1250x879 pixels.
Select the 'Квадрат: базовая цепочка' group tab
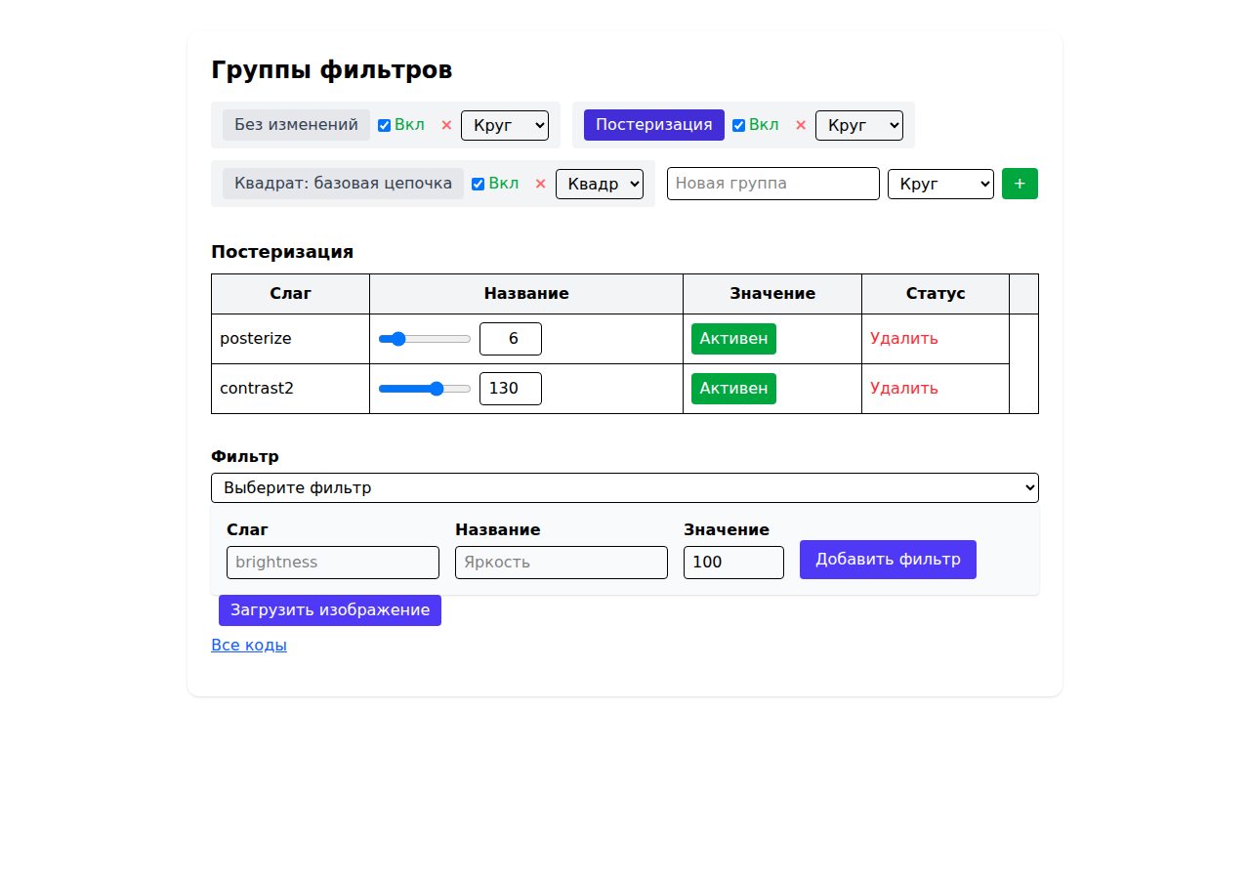click(x=343, y=184)
